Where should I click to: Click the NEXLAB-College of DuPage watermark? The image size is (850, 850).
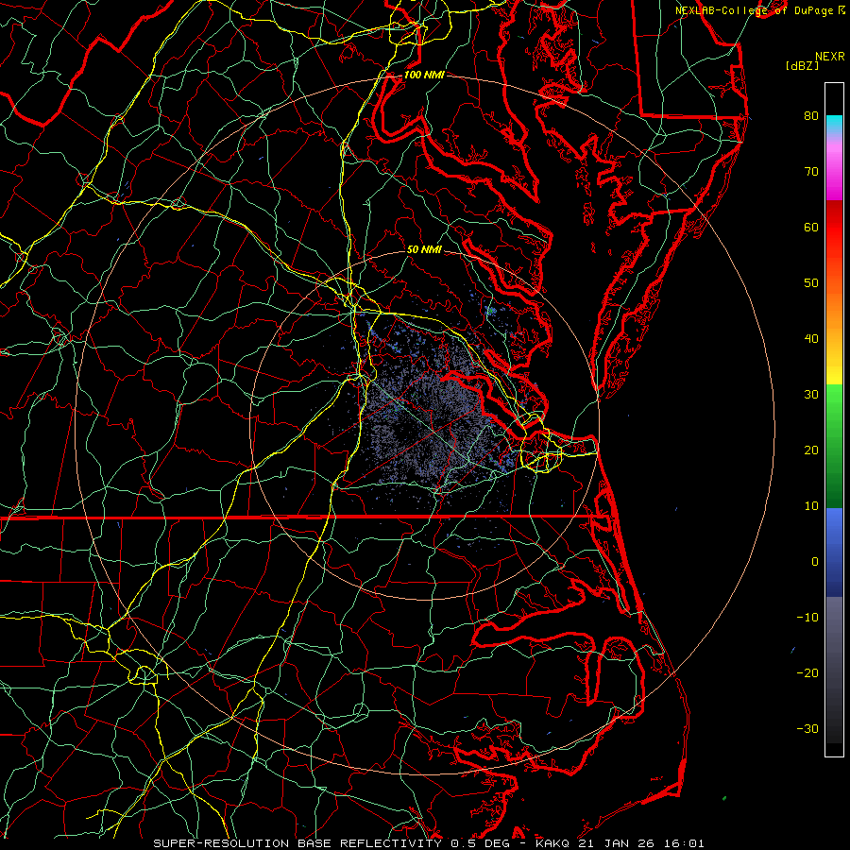(x=759, y=9)
